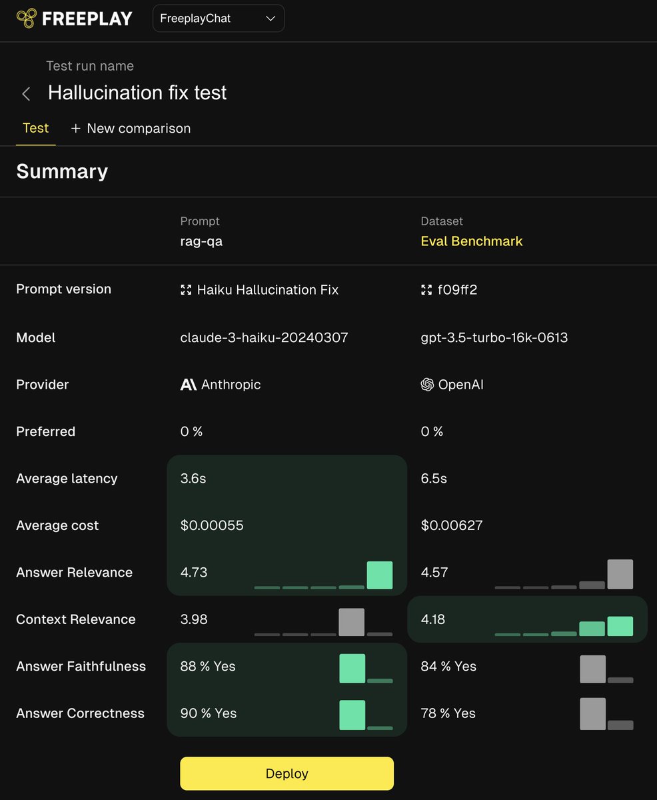Screen dimensions: 657x800
Task: Click the Context Relevance 4.18 histogram
Action: click(x=564, y=626)
